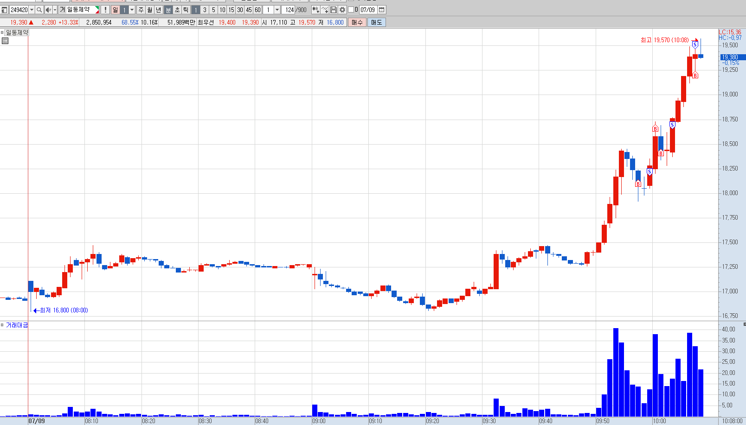Select the 분 (minute) chart period toggle

(x=168, y=10)
